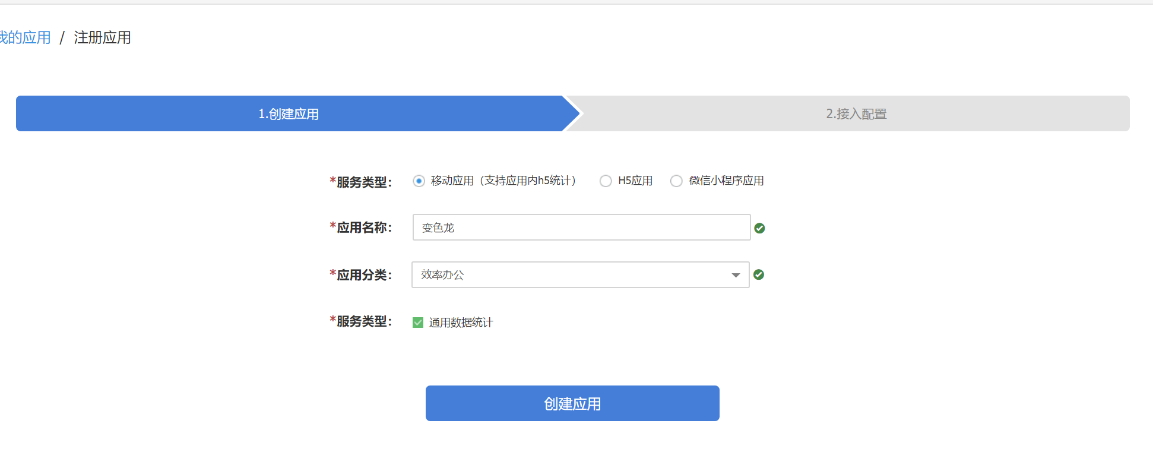
Task: Select the 1.创建应用 step tab
Action: pos(289,113)
